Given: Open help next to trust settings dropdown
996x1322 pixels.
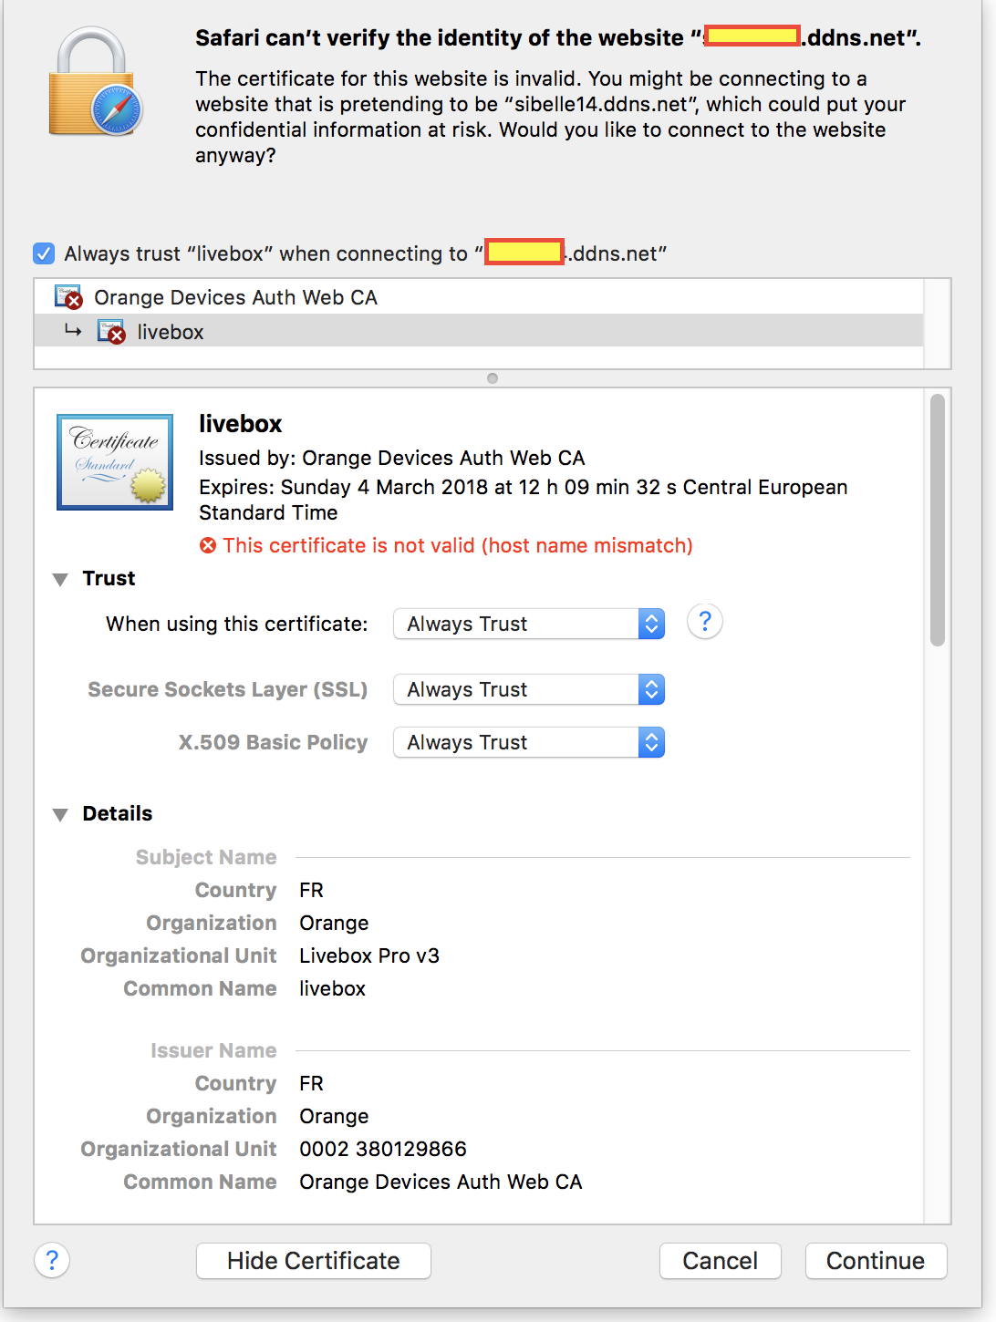Looking at the screenshot, I should click(704, 623).
